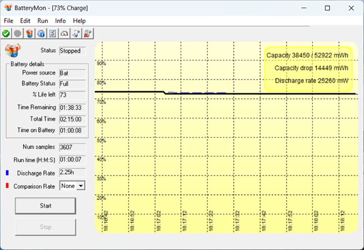Image resolution: width=364 pixels, height=250 pixels.
Task: Open the Edit menu
Action: pyautogui.click(x=25, y=21)
